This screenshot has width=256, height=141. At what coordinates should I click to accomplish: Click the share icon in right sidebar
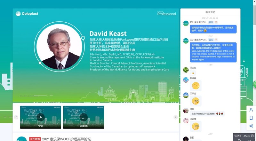pyautogui.click(x=251, y=126)
